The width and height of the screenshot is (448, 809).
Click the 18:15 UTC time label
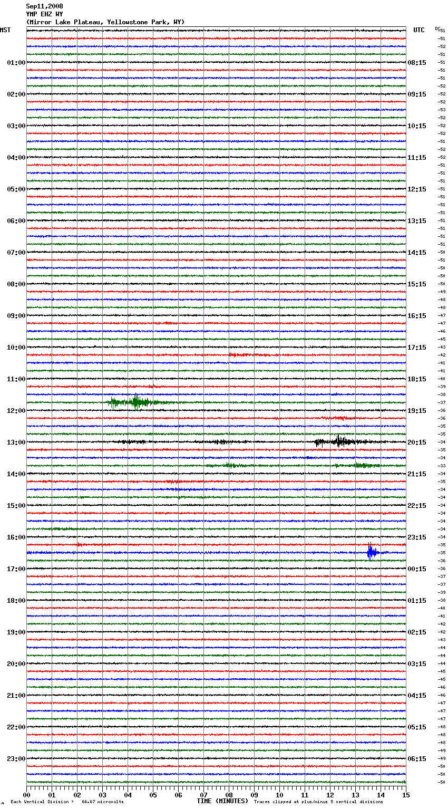[417, 379]
